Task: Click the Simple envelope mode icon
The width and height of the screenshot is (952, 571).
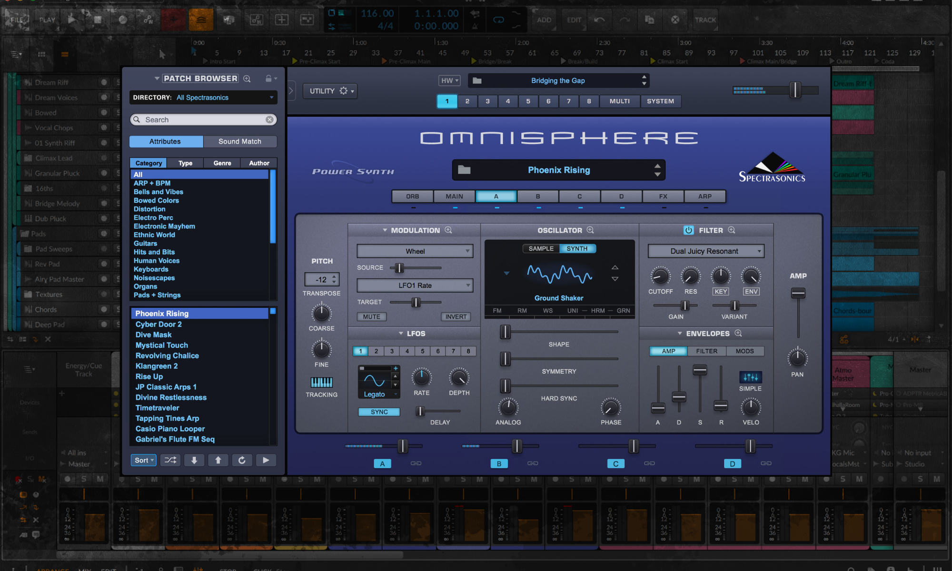Action: click(750, 377)
